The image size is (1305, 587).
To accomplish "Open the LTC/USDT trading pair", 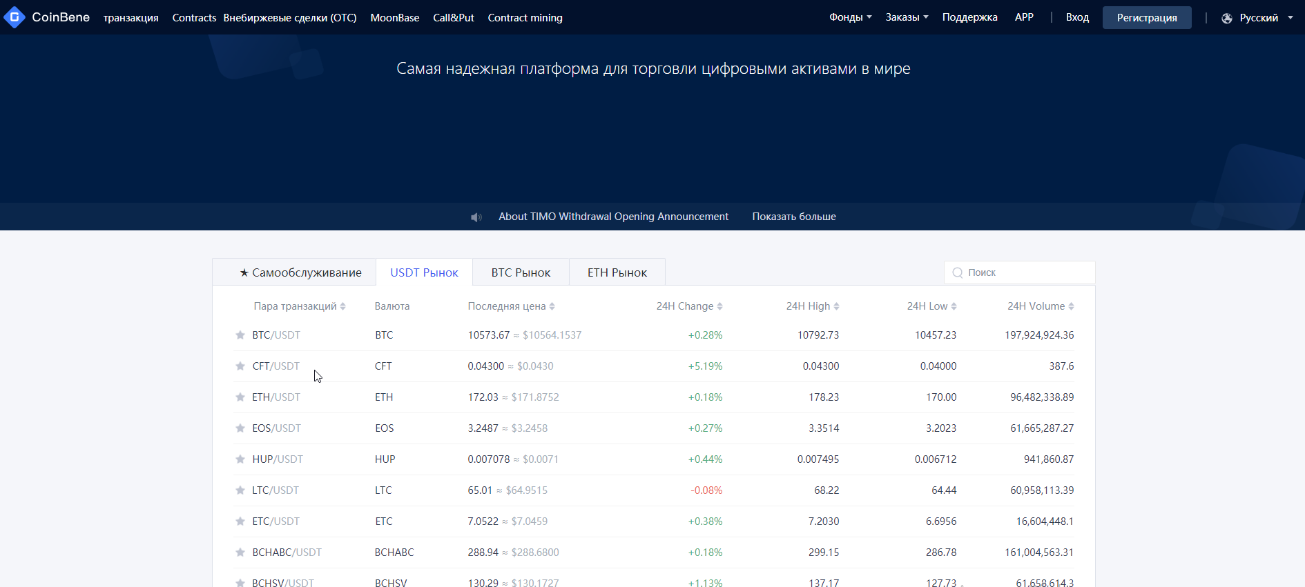I will coord(275,490).
